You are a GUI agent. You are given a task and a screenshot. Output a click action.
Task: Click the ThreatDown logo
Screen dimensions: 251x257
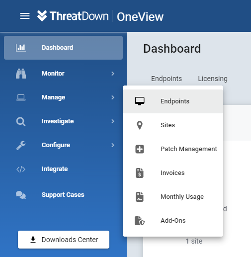[73, 16]
